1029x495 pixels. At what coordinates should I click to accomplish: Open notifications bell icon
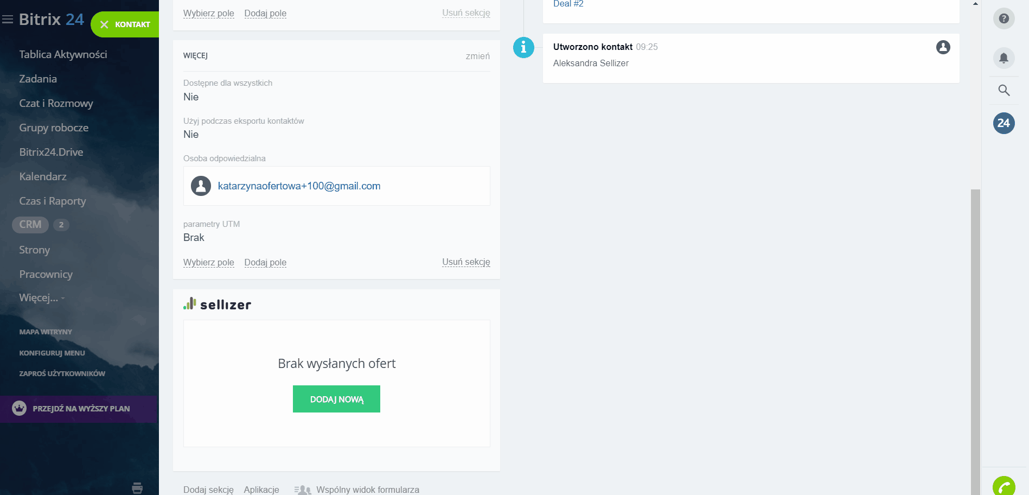pos(1004,58)
